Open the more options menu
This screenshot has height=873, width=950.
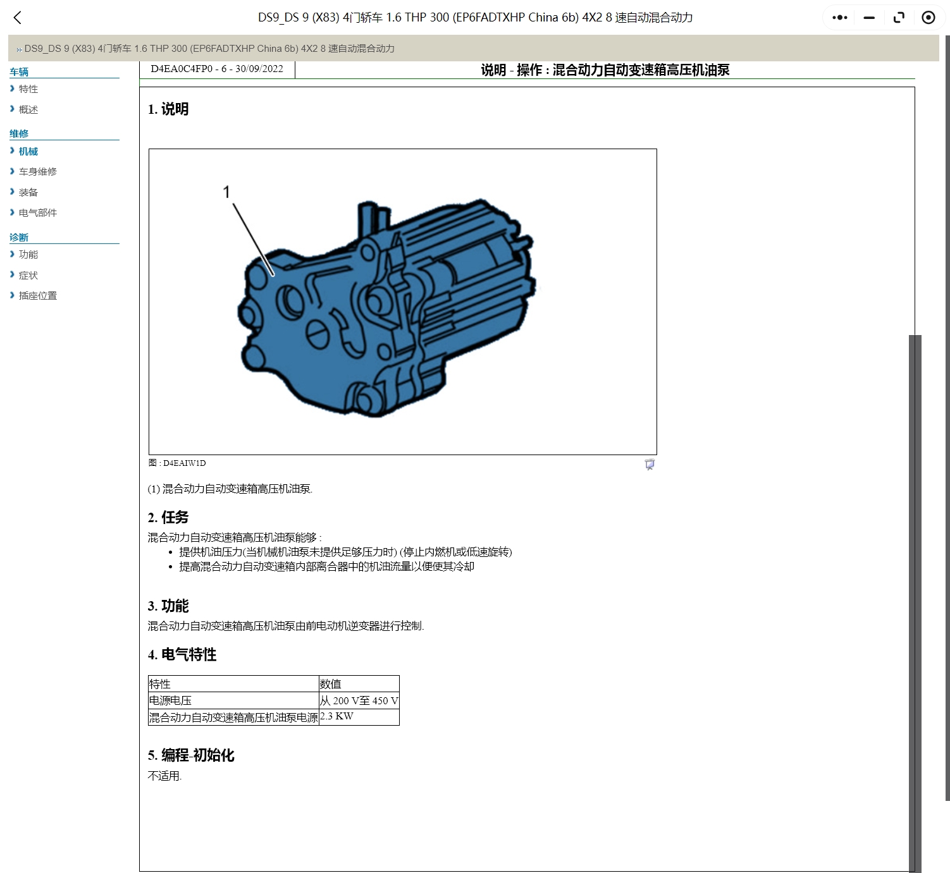pyautogui.click(x=839, y=17)
